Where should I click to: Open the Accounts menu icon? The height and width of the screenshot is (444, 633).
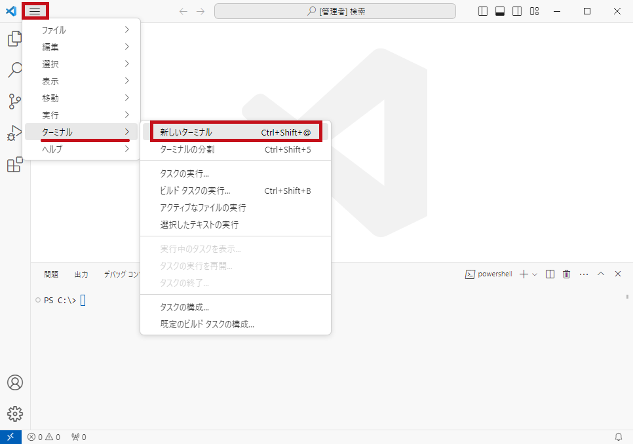(15, 382)
